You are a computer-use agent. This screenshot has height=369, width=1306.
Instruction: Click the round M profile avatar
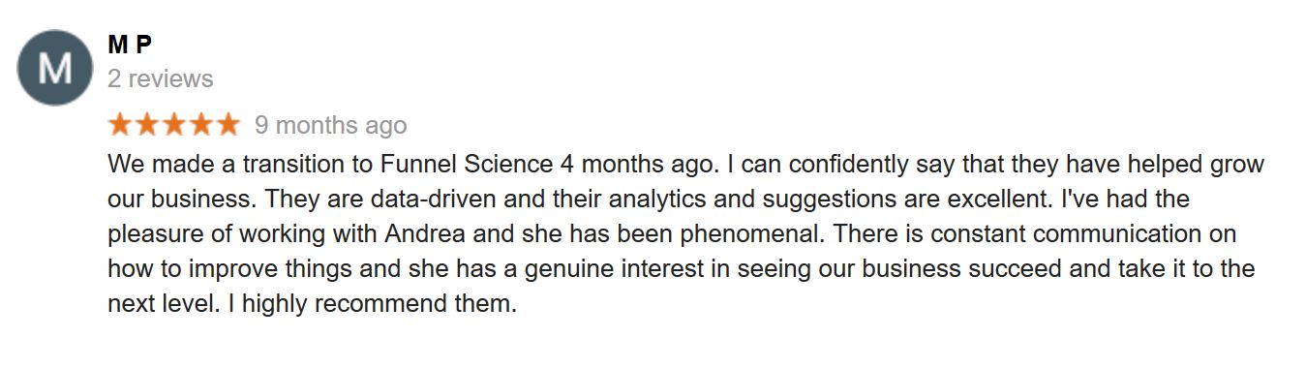55,69
